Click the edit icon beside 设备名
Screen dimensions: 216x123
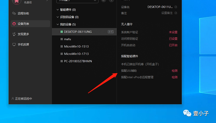point(176,7)
